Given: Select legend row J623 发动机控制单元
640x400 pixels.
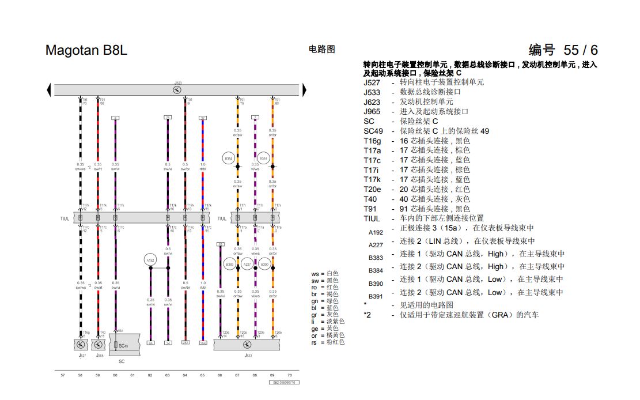Looking at the screenshot, I should (x=408, y=102).
